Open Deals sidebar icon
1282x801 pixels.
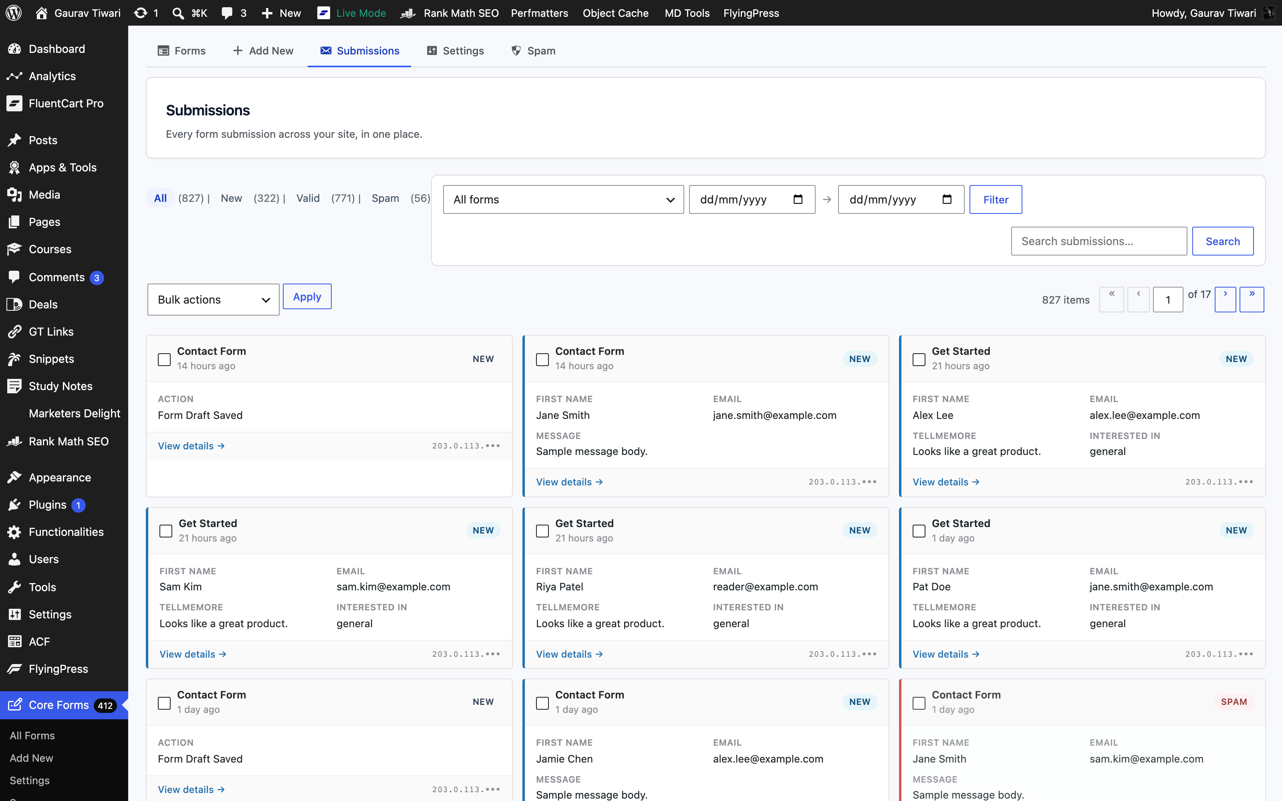14,304
